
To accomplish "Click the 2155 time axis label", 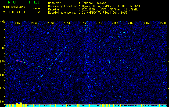I will [83, 23].
